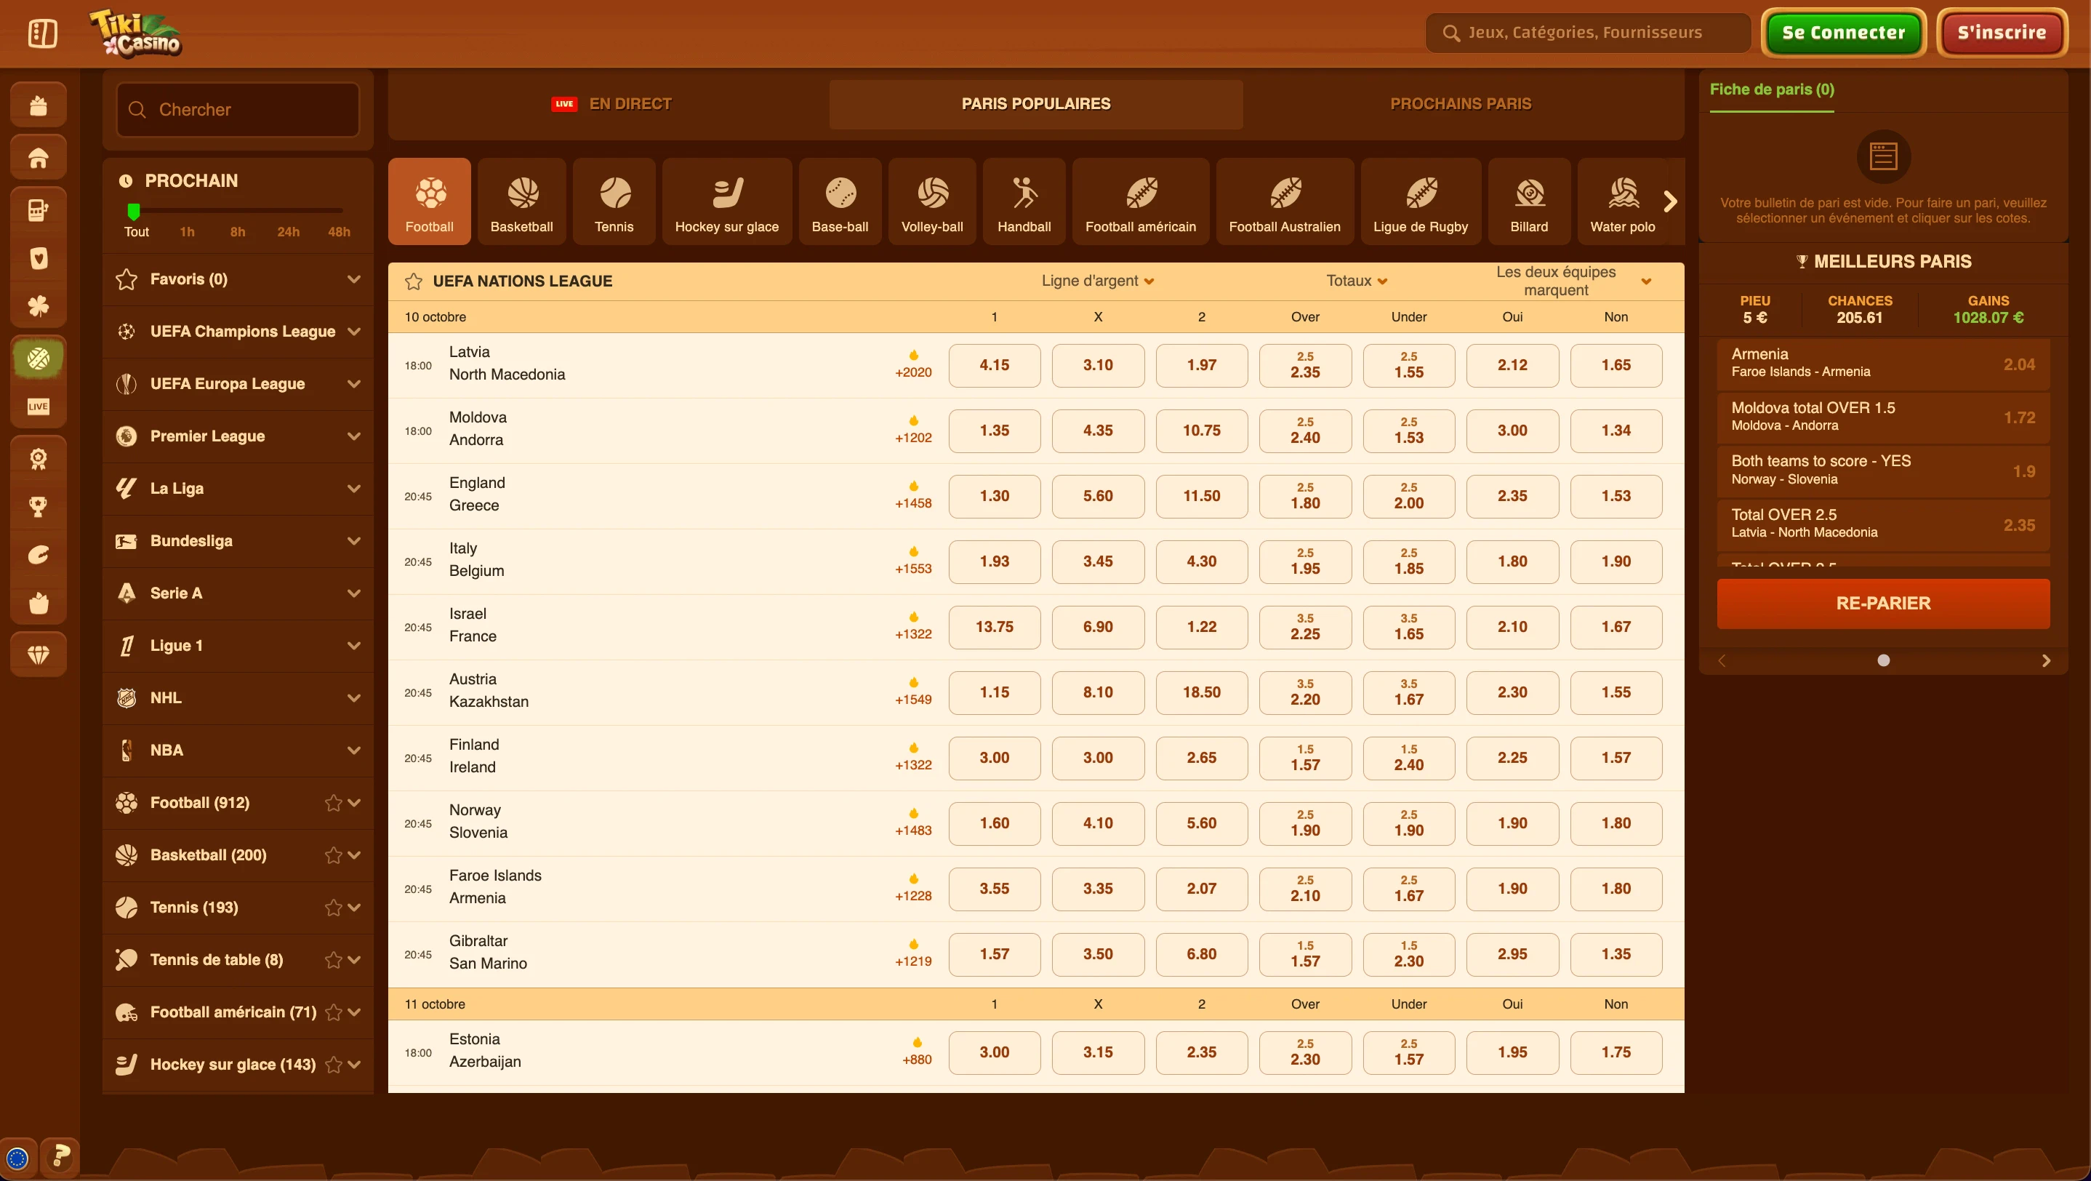The height and width of the screenshot is (1181, 2091).
Task: Switch to EN DIRECT tab
Action: point(611,104)
